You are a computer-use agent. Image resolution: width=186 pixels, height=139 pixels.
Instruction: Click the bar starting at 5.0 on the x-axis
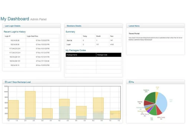click(81, 113)
